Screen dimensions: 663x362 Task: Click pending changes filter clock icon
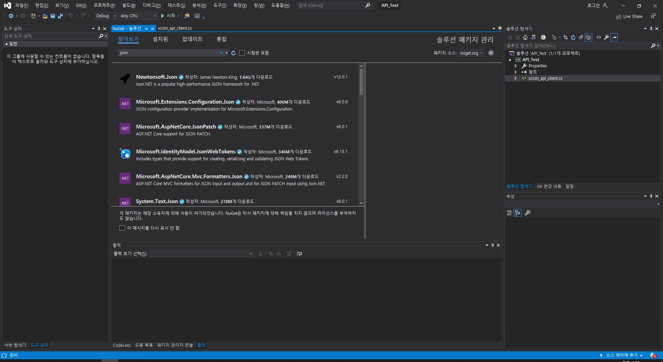coord(554,37)
